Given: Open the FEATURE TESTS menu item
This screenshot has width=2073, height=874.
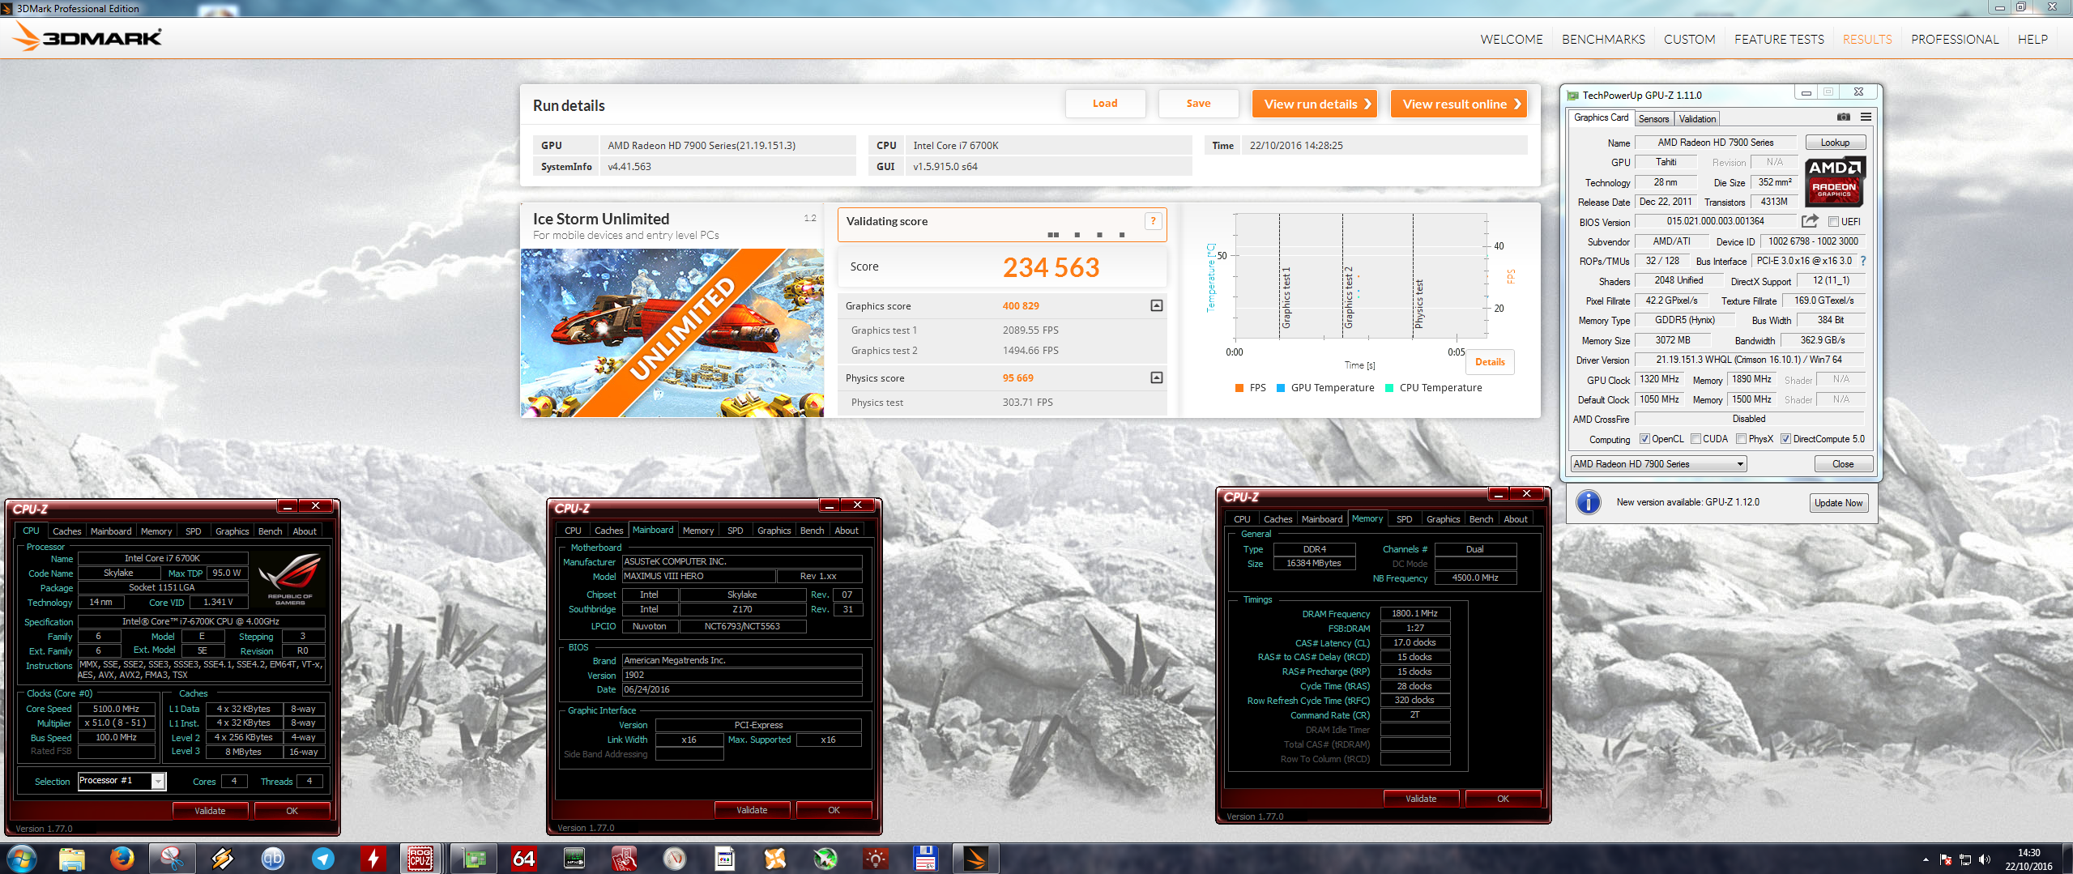Looking at the screenshot, I should [x=1779, y=39].
